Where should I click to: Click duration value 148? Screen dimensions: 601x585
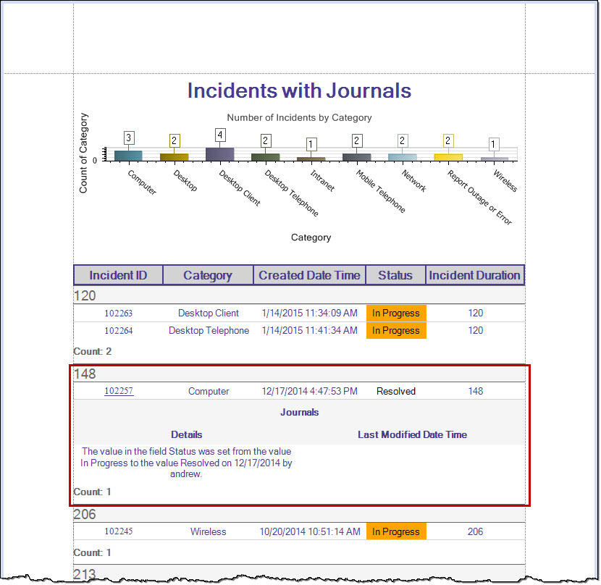point(476,391)
